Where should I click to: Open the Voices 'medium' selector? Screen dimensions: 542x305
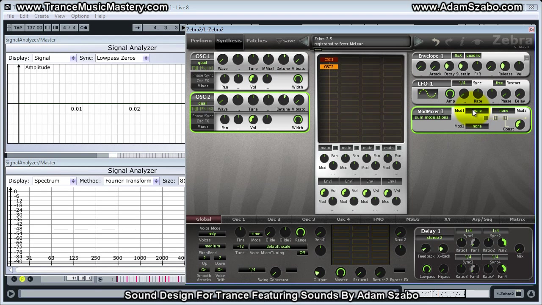point(212,246)
